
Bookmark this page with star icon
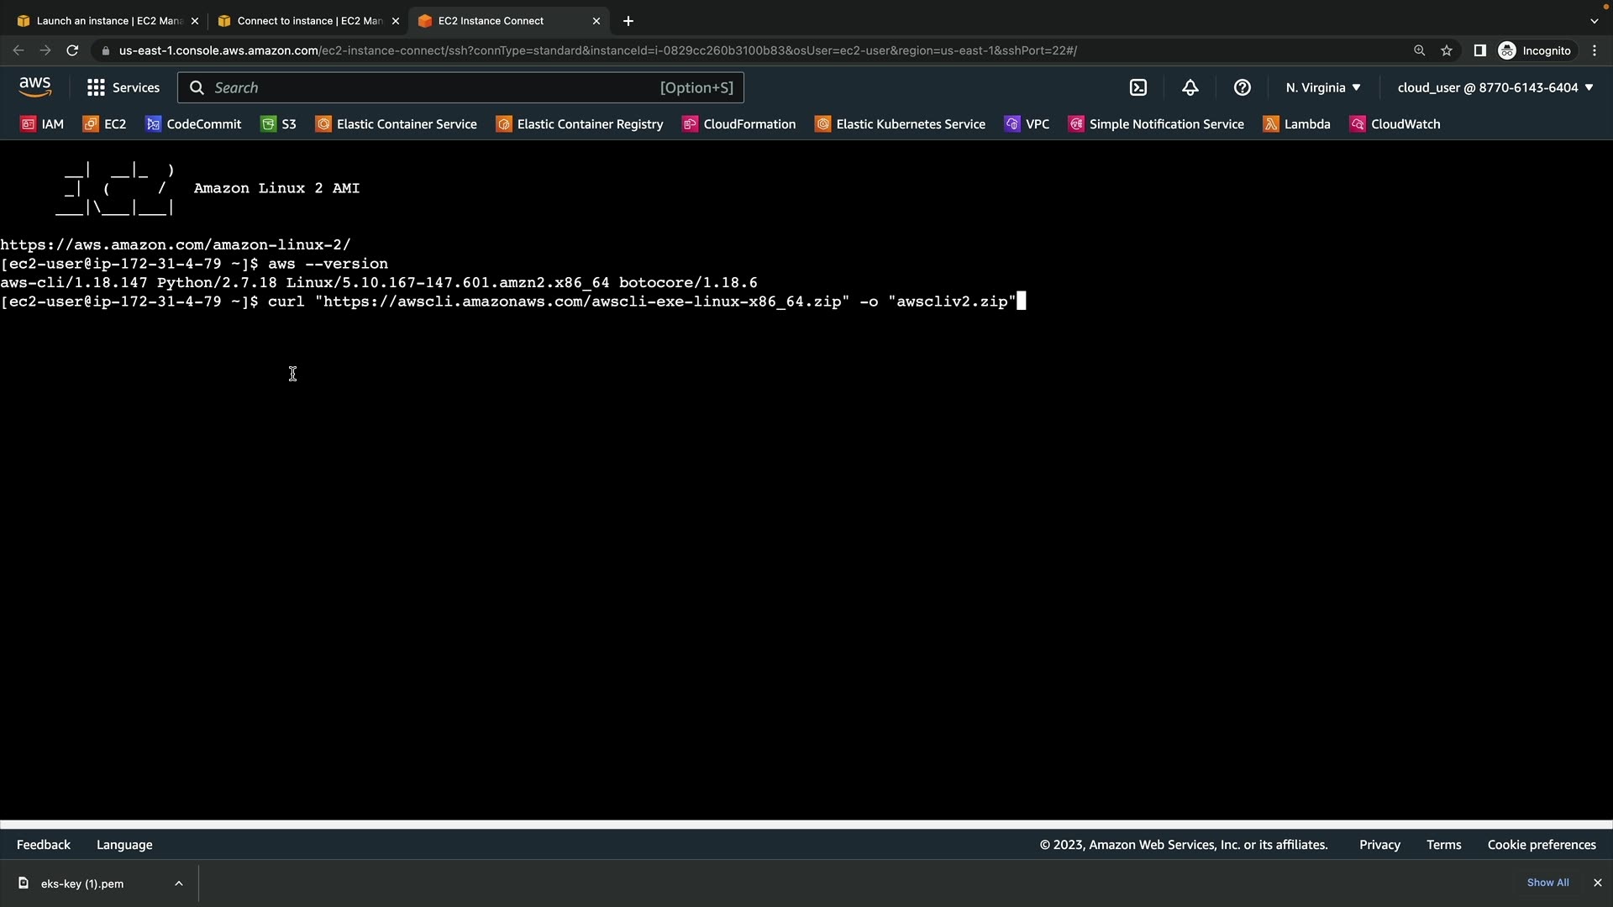point(1447,50)
